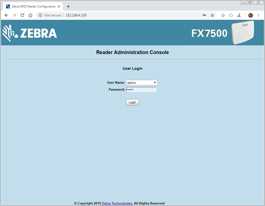Close the browser window
This screenshot has width=265, height=206.
258,3
